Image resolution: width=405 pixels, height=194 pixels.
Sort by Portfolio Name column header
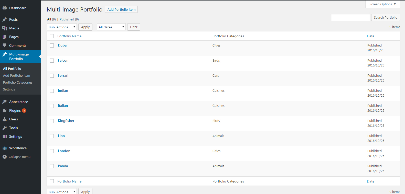coord(69,36)
